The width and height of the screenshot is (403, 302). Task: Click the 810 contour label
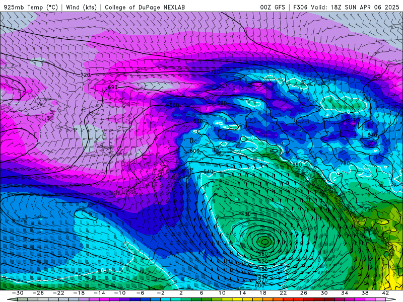pyautogui.click(x=352, y=120)
